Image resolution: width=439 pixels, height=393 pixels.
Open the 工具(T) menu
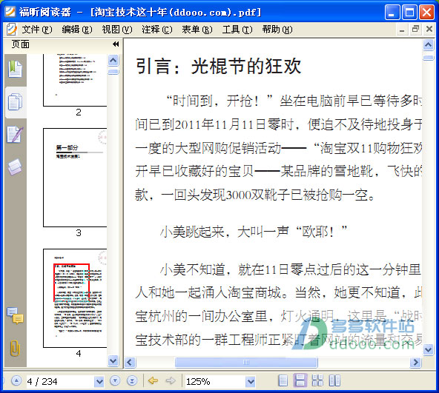click(x=237, y=30)
